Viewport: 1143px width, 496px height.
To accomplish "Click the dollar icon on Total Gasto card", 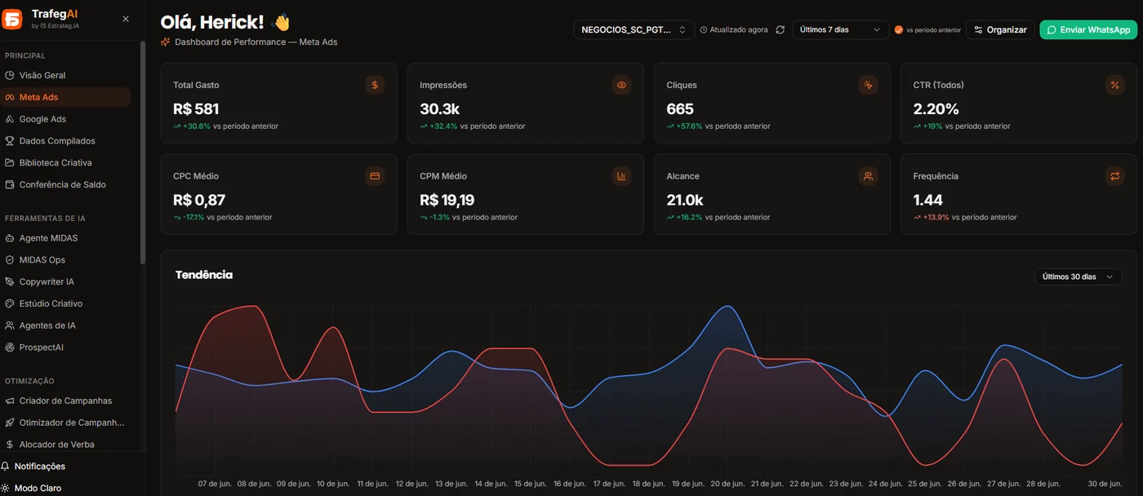I will click(375, 85).
